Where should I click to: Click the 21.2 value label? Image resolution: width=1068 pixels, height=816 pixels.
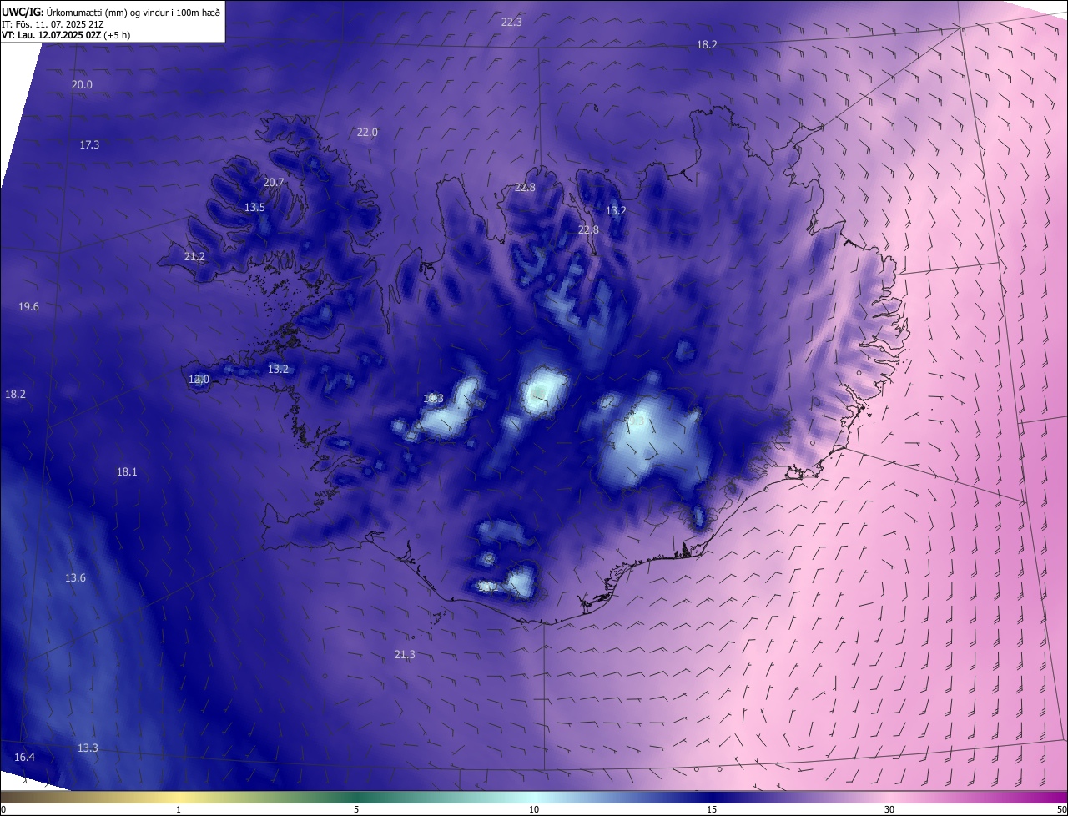pos(194,257)
